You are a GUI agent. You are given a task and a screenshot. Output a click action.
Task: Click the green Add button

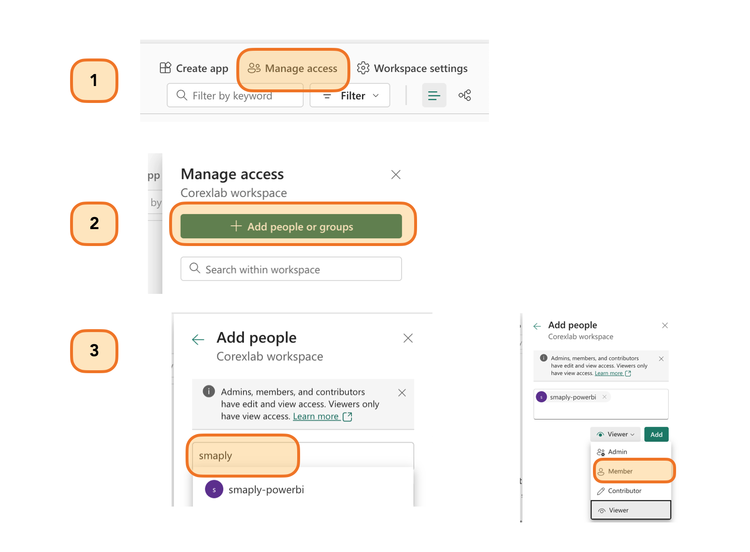pyautogui.click(x=656, y=434)
